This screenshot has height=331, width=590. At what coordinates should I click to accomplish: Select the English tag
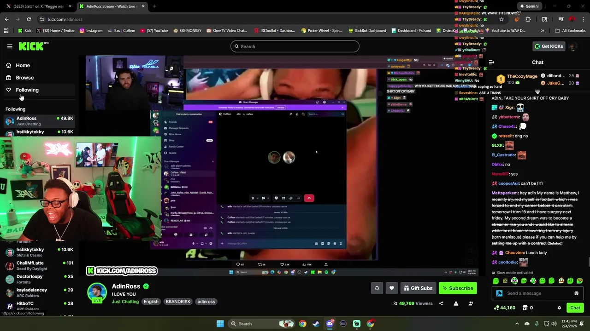click(x=151, y=302)
